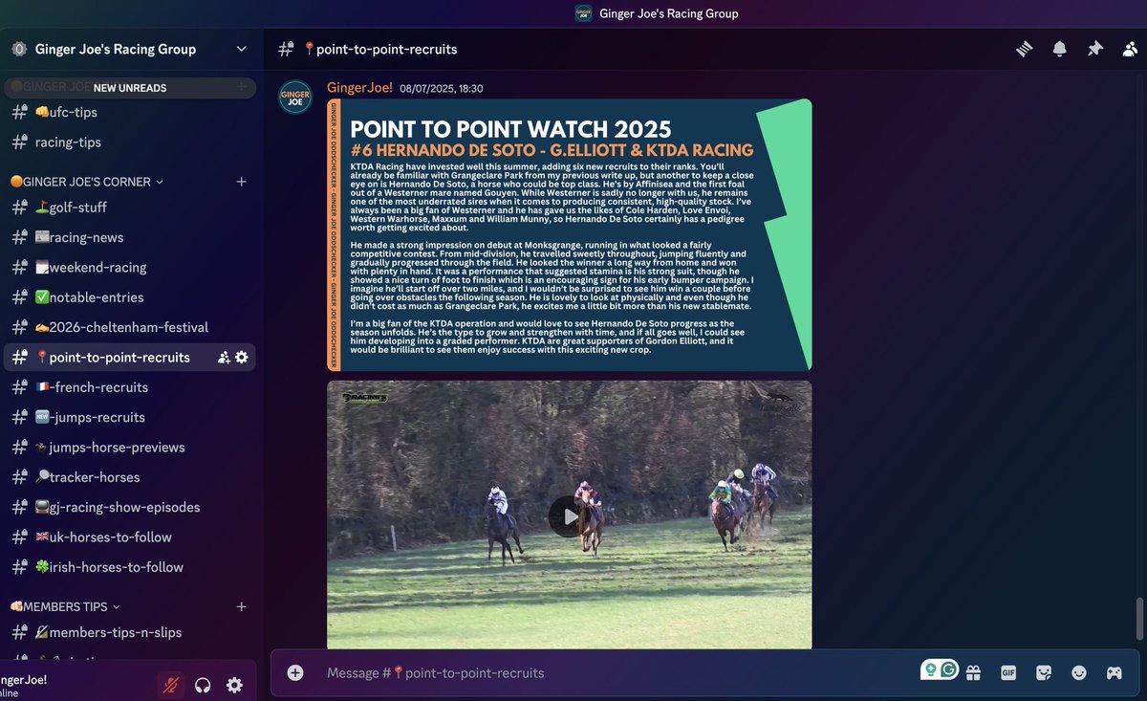The height and width of the screenshot is (701, 1147).
Task: Add channel to MEMBERS TIPS category
Action: tap(242, 606)
